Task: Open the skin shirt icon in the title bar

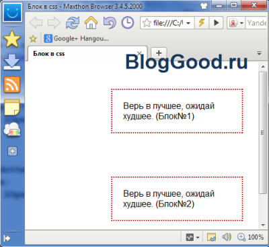Action: point(204,5)
